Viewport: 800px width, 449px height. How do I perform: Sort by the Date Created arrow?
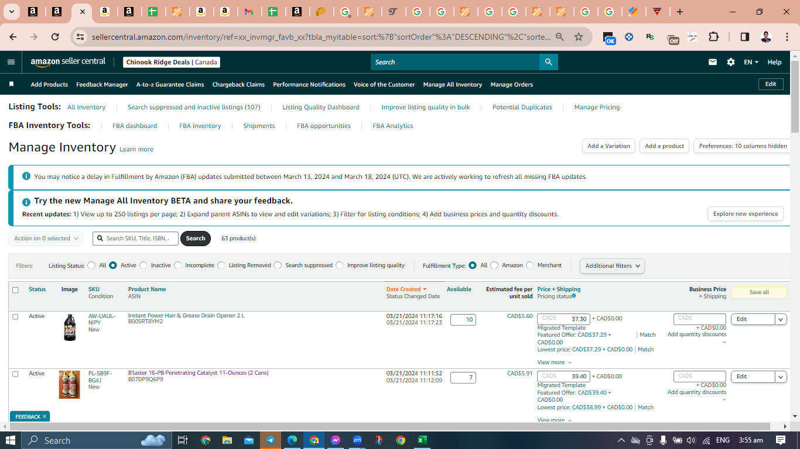coord(425,289)
